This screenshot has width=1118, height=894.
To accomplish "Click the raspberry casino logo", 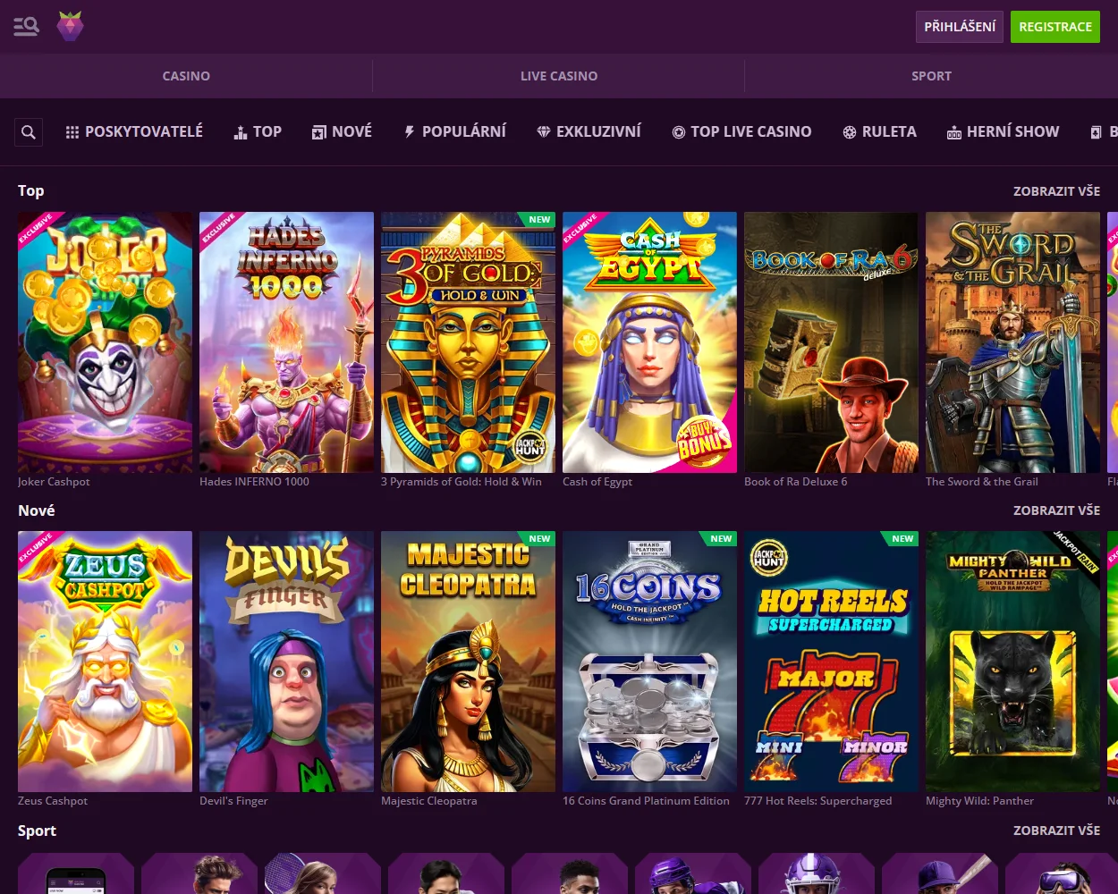I will pos(70,26).
